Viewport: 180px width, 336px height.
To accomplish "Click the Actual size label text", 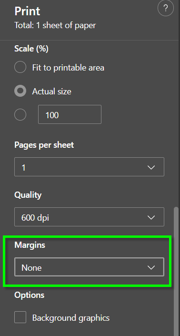I will 51,92.
